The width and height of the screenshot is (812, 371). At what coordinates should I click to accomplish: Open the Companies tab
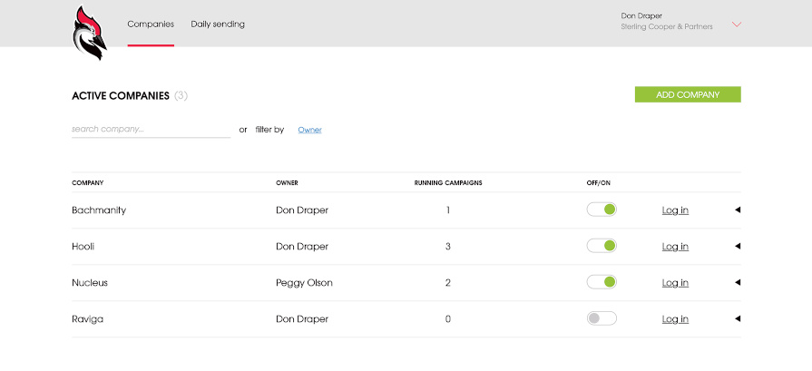[151, 24]
